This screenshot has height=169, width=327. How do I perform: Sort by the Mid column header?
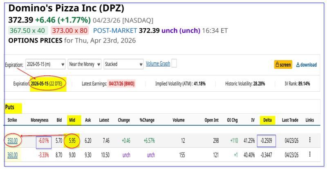[x=73, y=120]
